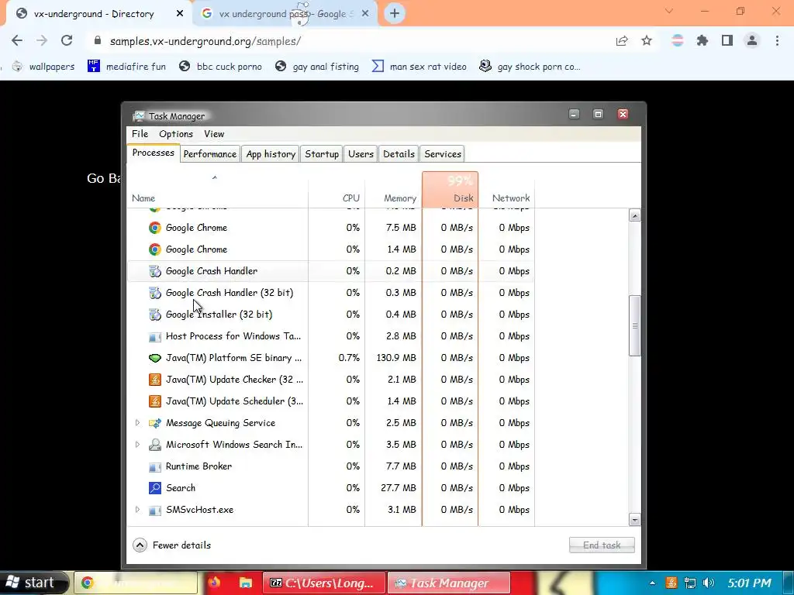Expand the Microsoft Windows Search Indexer row
The width and height of the screenshot is (794, 595).
(137, 444)
